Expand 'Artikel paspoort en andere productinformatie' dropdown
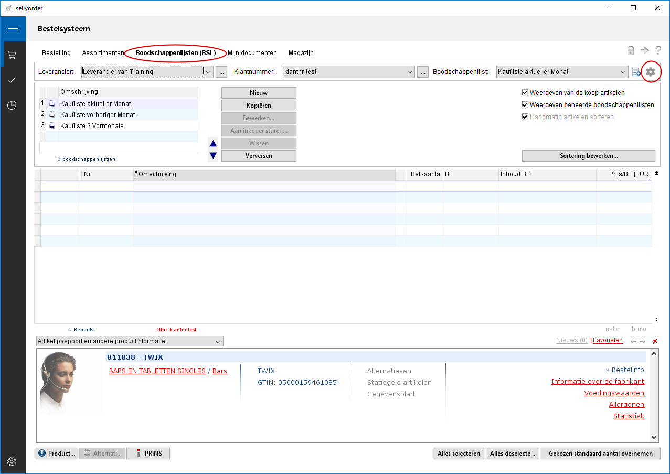Image resolution: width=670 pixels, height=474 pixels. click(218, 342)
